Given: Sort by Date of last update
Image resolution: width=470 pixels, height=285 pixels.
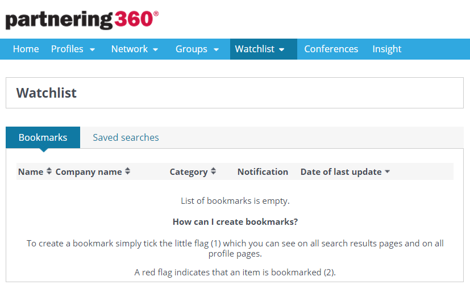Looking at the screenshot, I should pyautogui.click(x=341, y=172).
